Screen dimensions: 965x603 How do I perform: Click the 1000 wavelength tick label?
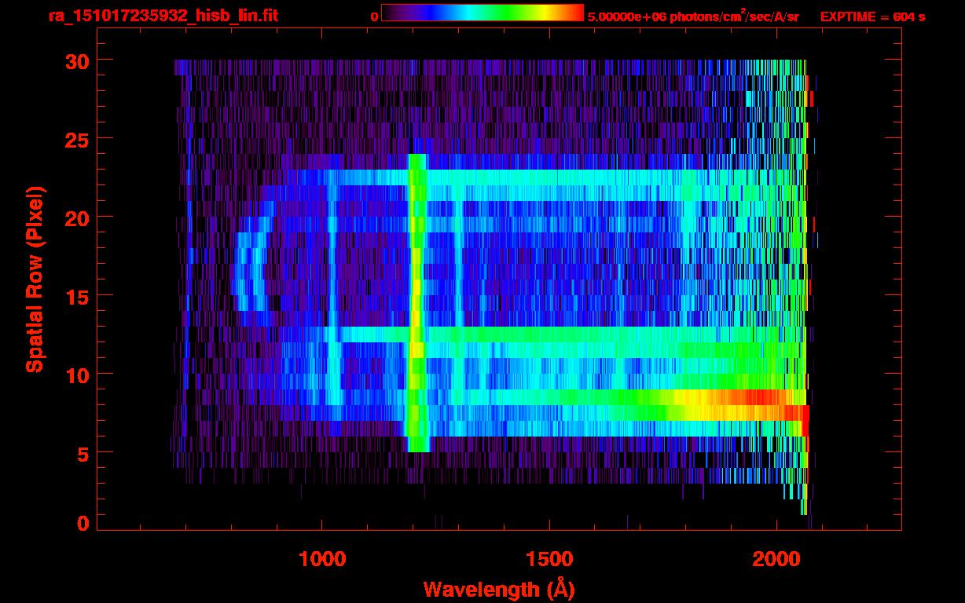[x=322, y=559]
